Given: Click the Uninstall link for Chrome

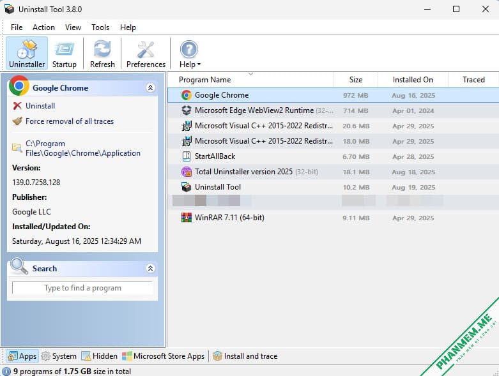Looking at the screenshot, I should (40, 106).
